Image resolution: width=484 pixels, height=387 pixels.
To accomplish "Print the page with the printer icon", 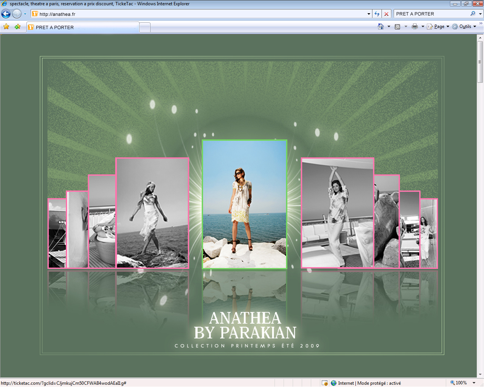I will (x=414, y=26).
